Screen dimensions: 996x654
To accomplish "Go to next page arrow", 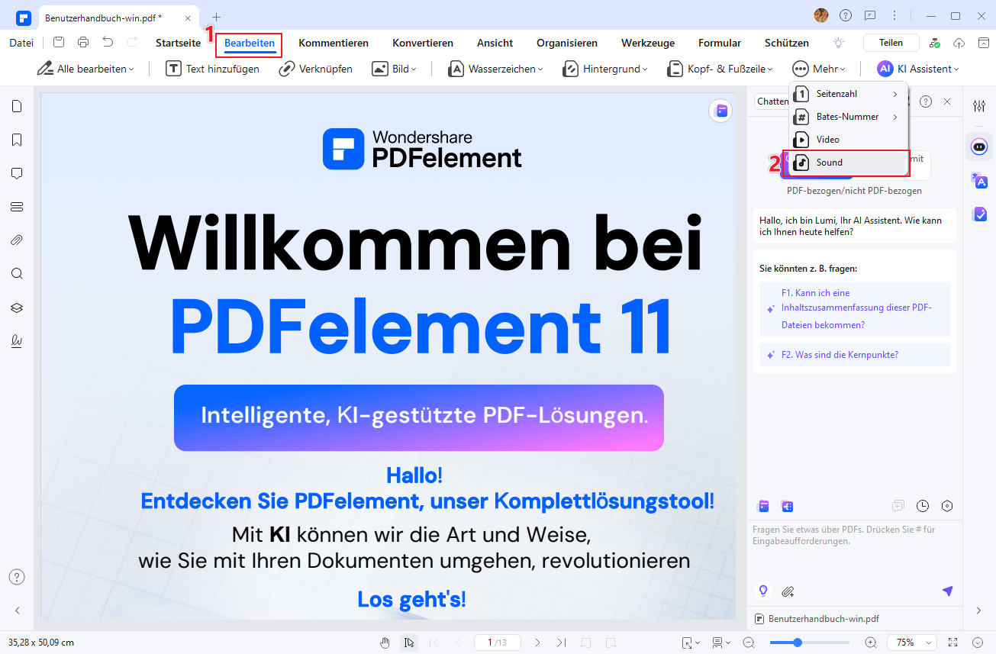I will click(537, 643).
